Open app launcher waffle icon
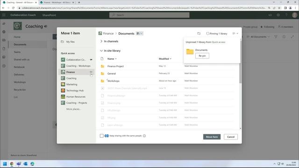 [x=4, y=15]
